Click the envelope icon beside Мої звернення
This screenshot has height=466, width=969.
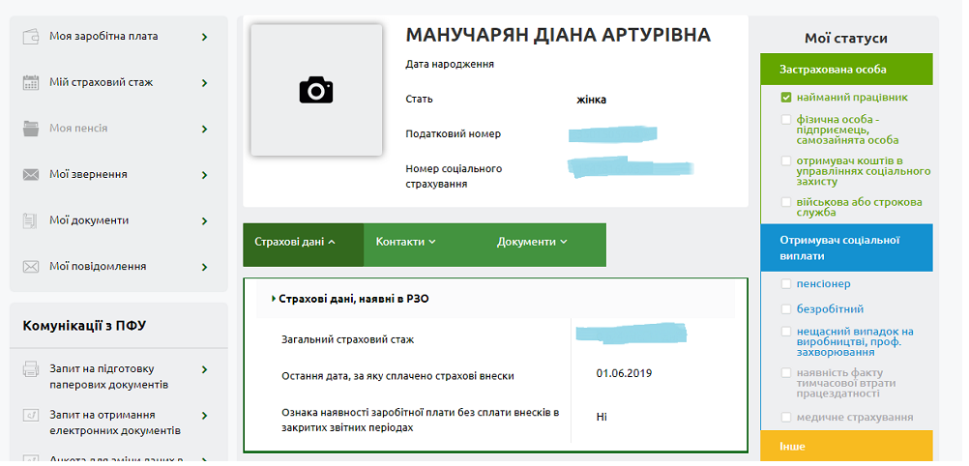point(31,175)
